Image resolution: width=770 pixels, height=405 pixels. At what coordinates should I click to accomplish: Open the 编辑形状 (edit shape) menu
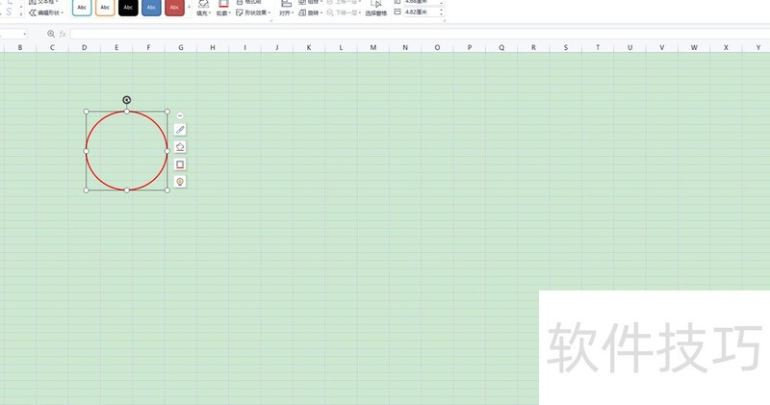(x=46, y=13)
